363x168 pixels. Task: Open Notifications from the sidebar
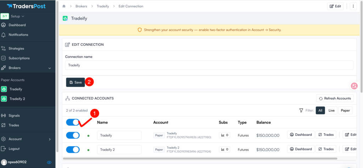click(x=18, y=35)
